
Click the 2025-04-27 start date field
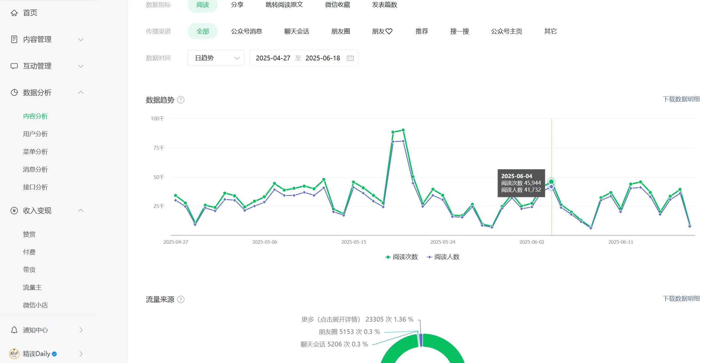click(x=273, y=58)
